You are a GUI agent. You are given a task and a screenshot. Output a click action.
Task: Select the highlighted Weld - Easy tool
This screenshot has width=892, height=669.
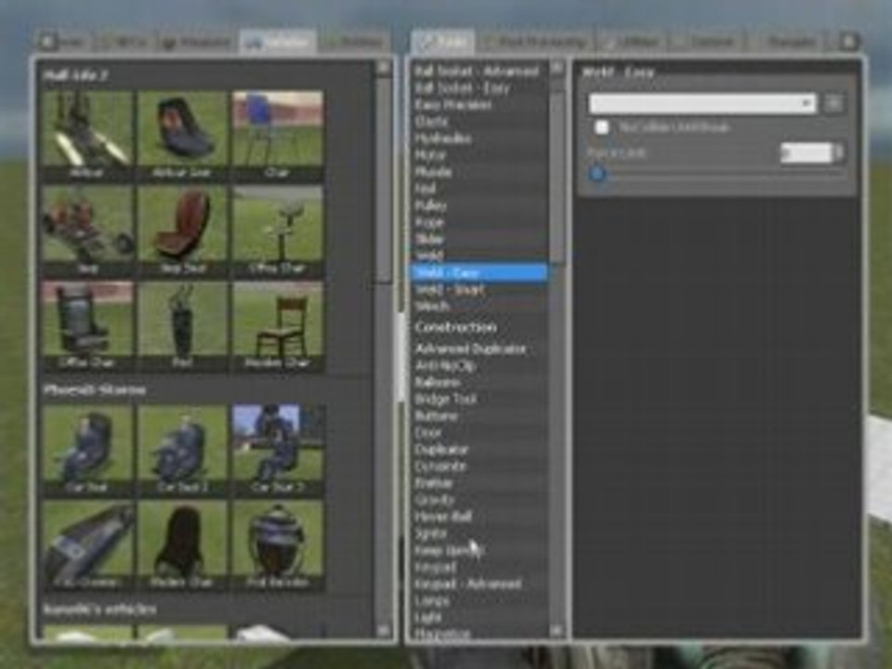(479, 272)
